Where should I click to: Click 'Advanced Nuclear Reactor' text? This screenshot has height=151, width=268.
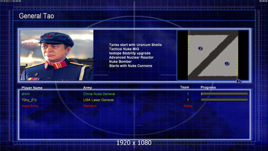131,57
